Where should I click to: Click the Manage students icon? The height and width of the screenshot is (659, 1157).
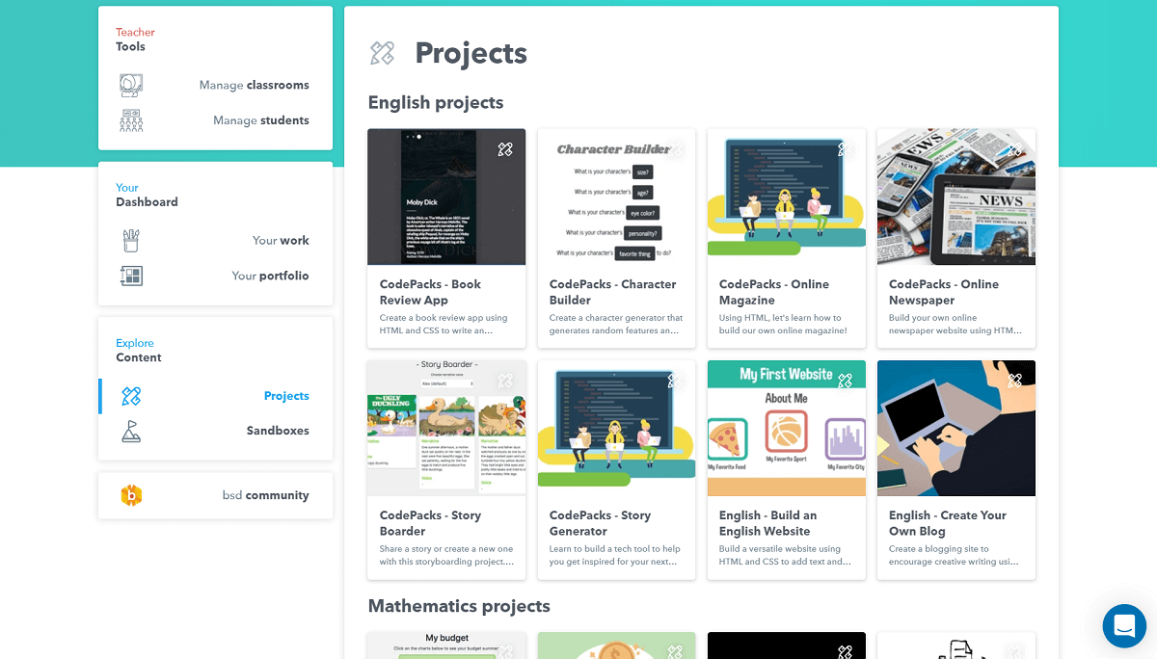click(x=131, y=120)
